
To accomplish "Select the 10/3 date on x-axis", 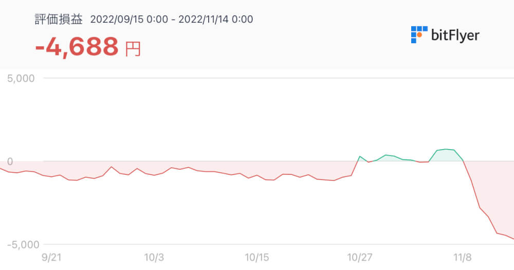I will coord(154,257).
